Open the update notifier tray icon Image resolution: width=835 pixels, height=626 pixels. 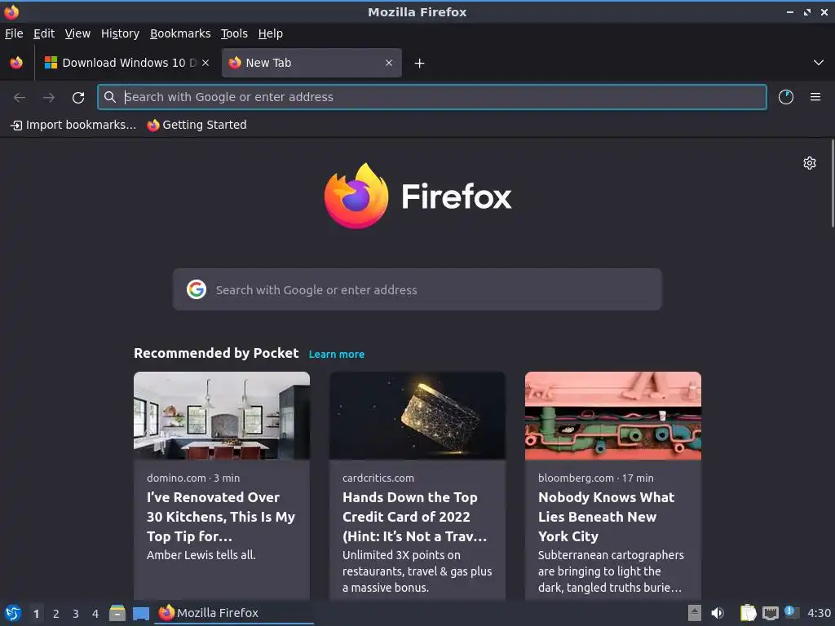click(792, 612)
